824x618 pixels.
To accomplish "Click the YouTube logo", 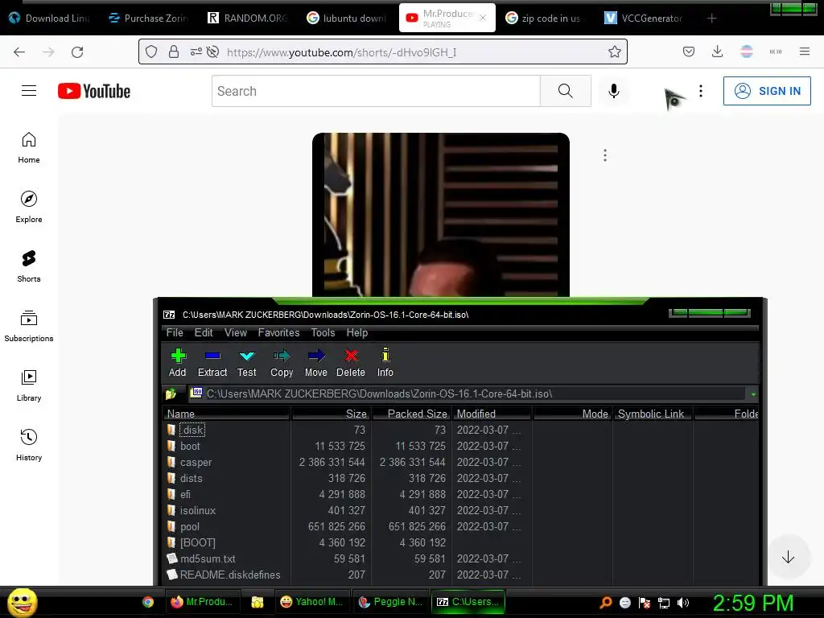I will coord(94,91).
